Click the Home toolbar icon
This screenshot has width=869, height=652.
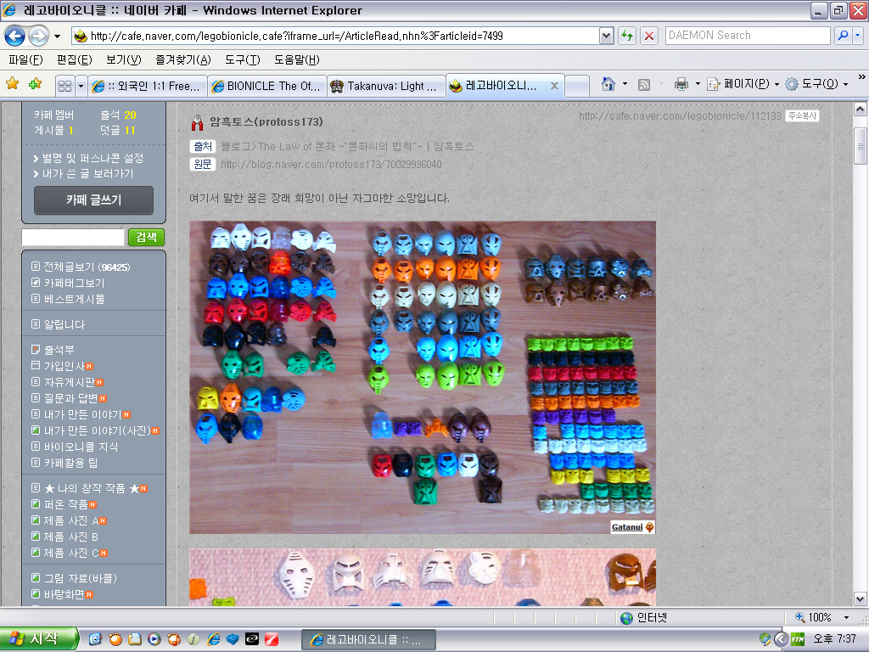pyautogui.click(x=608, y=84)
